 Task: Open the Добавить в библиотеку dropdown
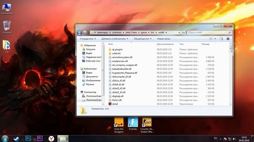(115, 39)
